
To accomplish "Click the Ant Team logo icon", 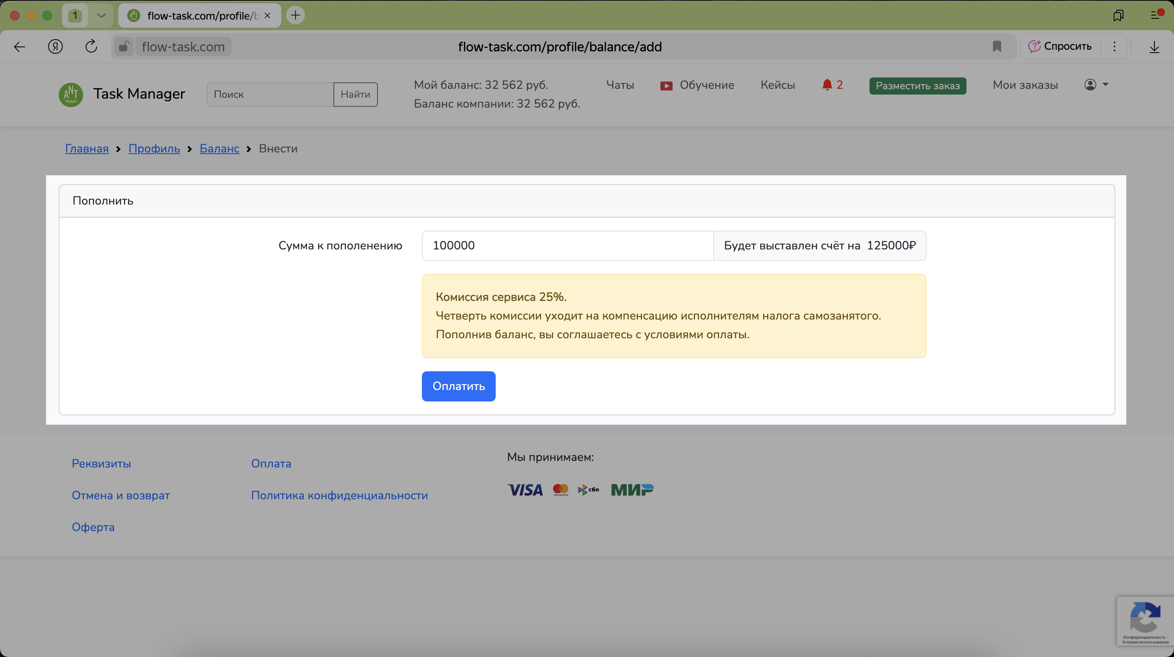I will click(x=71, y=94).
